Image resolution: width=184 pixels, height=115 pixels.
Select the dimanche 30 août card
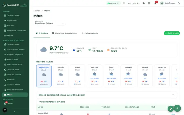point(162,76)
